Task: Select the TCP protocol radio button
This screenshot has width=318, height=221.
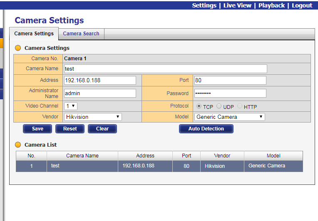Action: (199, 106)
